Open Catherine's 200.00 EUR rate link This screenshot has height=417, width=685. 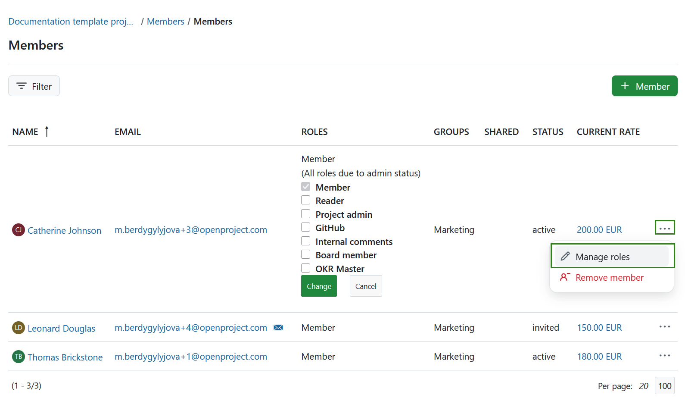(x=599, y=230)
